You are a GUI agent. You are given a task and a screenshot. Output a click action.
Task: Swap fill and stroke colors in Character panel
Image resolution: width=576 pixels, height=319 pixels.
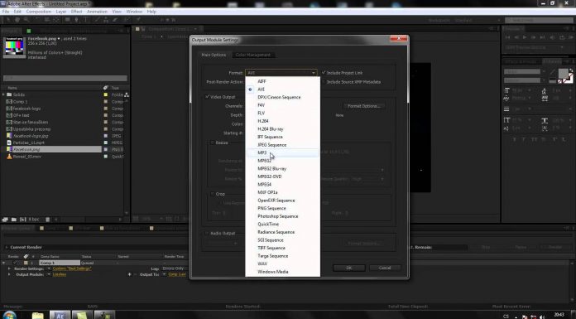point(571,70)
